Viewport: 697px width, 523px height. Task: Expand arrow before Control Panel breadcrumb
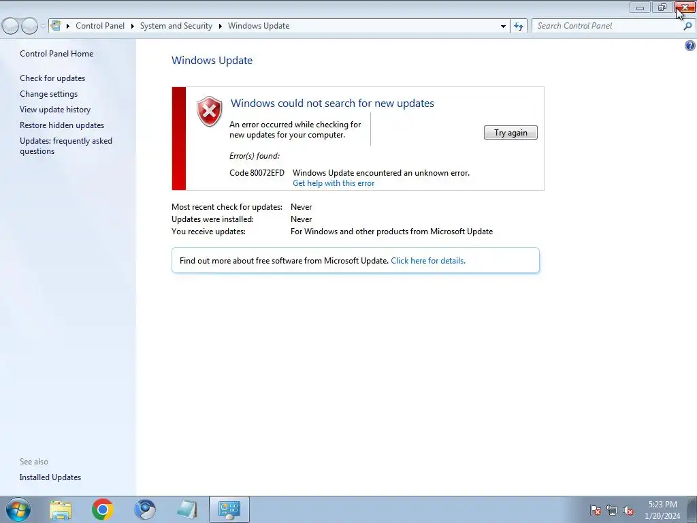point(68,26)
